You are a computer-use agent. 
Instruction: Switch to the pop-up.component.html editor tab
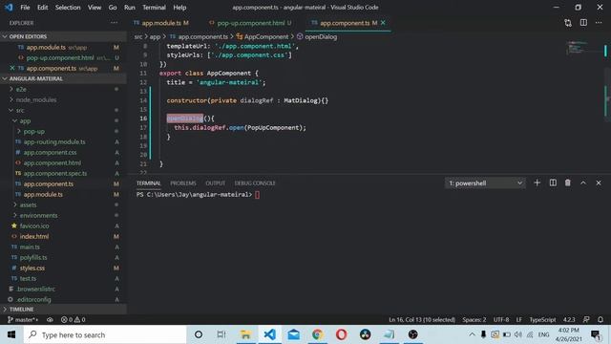tap(250, 23)
